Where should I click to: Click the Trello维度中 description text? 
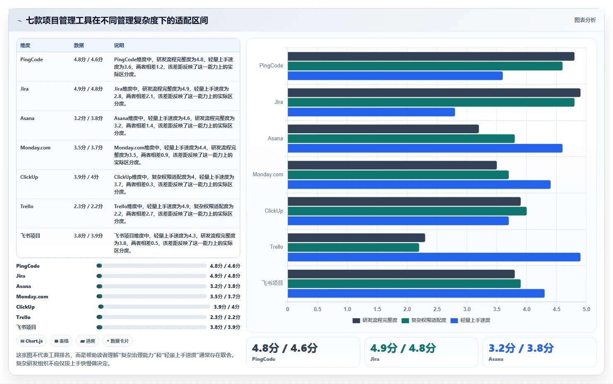pos(174,214)
